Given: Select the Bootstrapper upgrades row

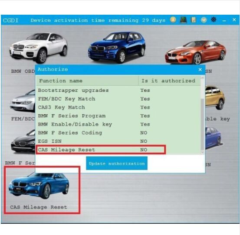Looking at the screenshot, I should [118, 90].
